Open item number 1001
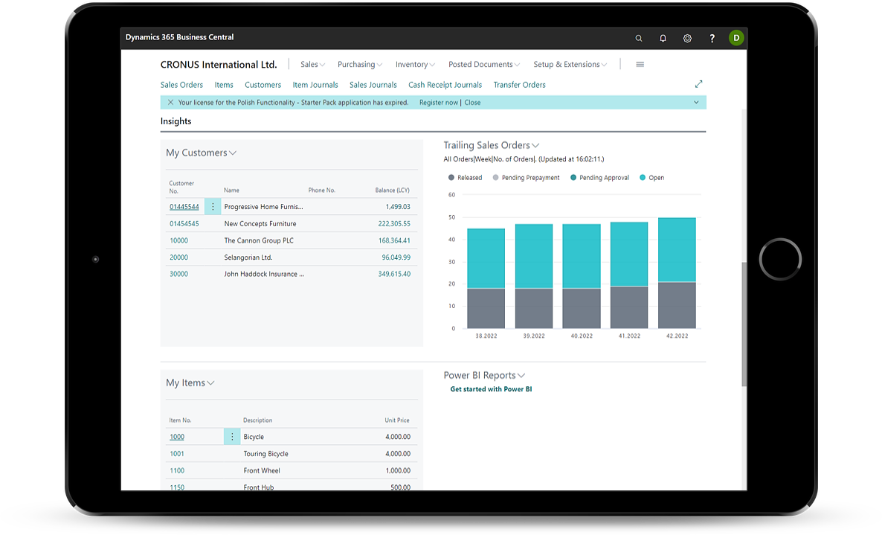The image size is (882, 535). pos(177,453)
